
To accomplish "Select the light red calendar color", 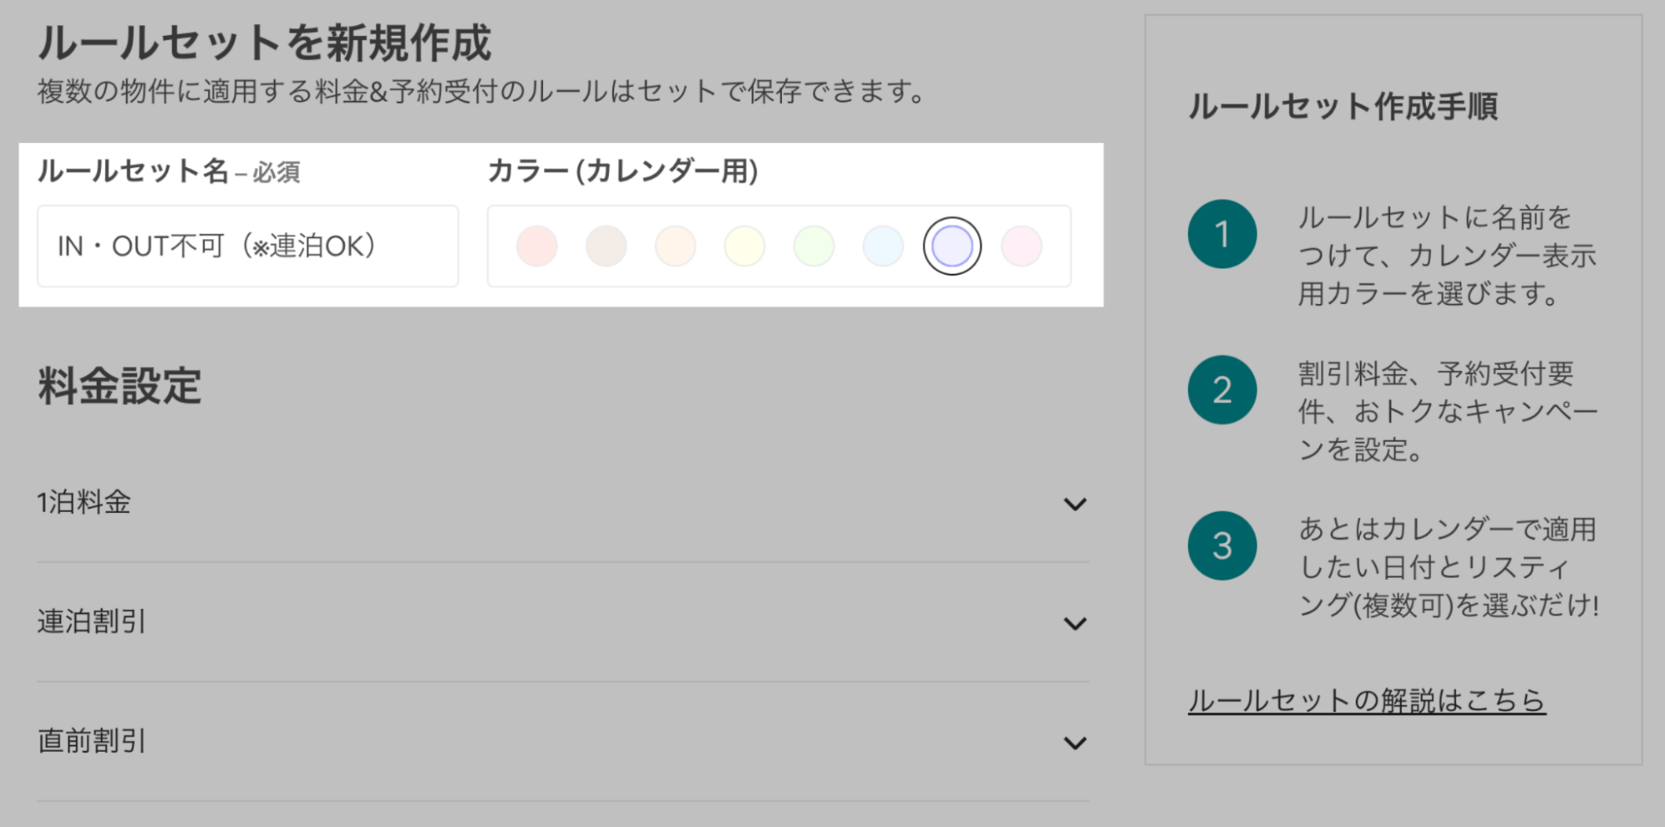I will 536,247.
